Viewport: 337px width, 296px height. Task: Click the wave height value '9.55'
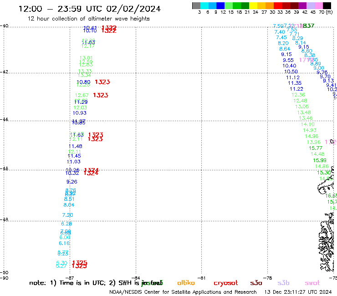[x=288, y=61]
